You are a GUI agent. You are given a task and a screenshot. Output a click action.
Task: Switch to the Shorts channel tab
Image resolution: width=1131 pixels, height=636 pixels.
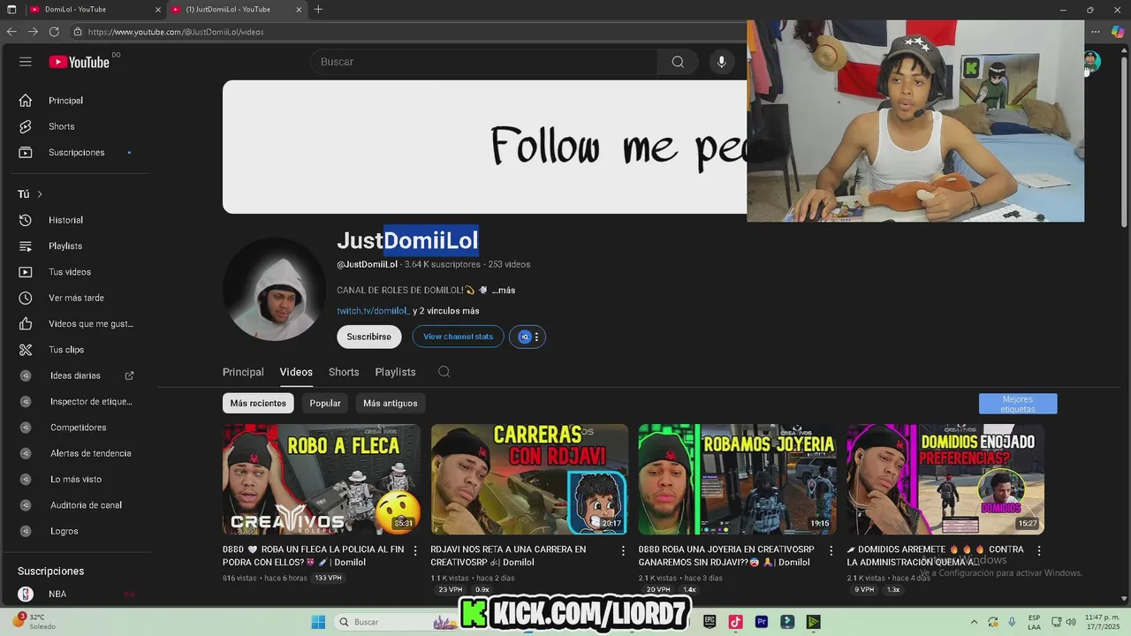pos(344,372)
